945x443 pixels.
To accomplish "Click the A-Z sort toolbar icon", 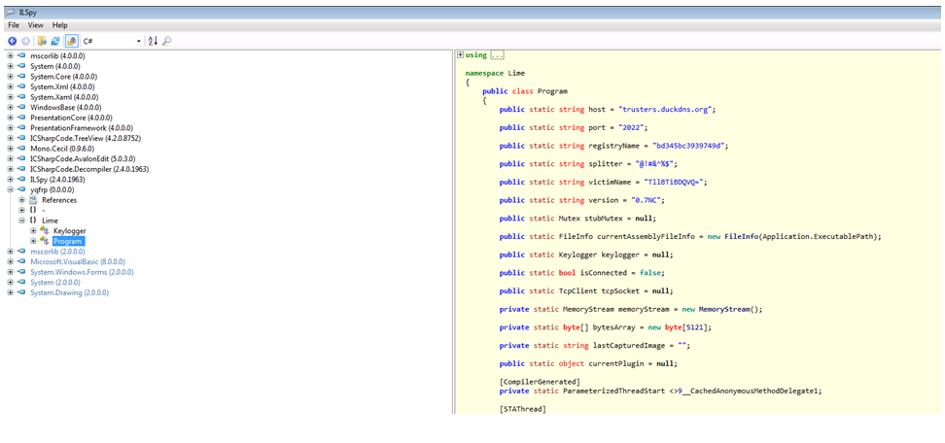I will [x=153, y=41].
